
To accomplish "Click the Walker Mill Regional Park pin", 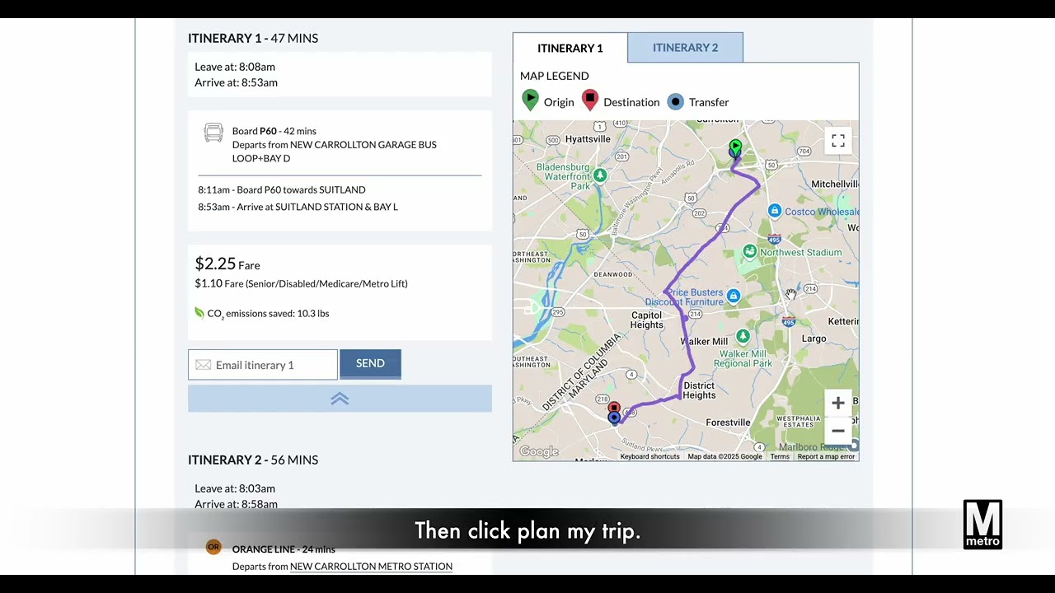I will coord(743,336).
